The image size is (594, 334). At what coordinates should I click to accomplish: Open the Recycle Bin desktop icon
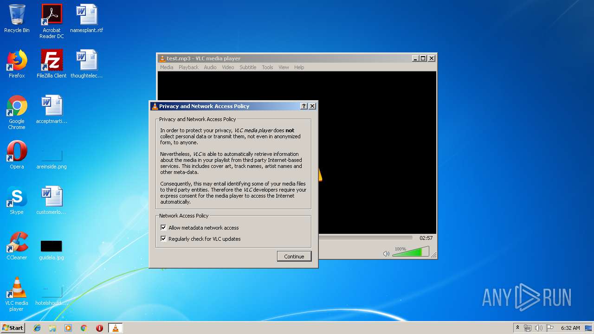[17, 19]
